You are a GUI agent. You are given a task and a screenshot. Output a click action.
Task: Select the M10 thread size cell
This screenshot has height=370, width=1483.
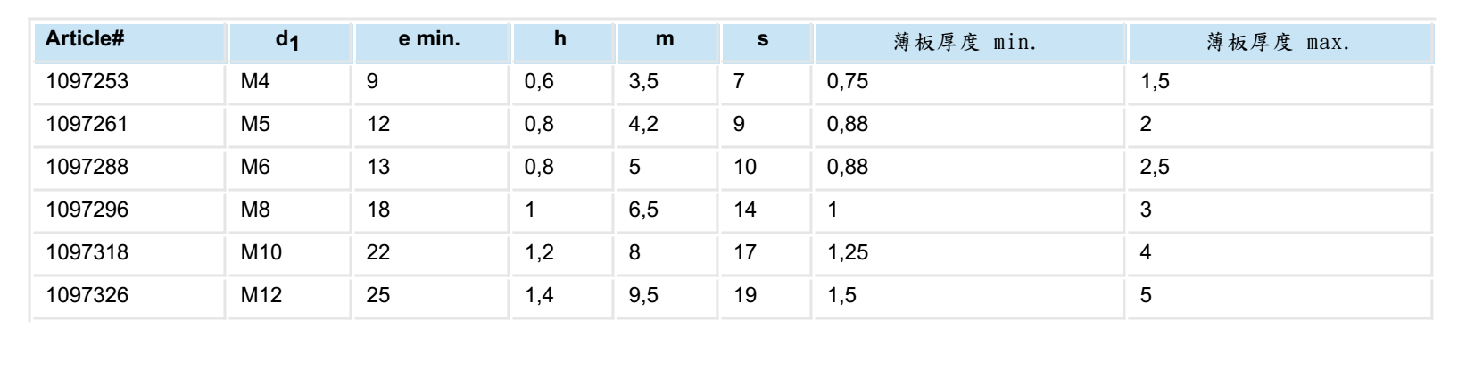point(290,252)
